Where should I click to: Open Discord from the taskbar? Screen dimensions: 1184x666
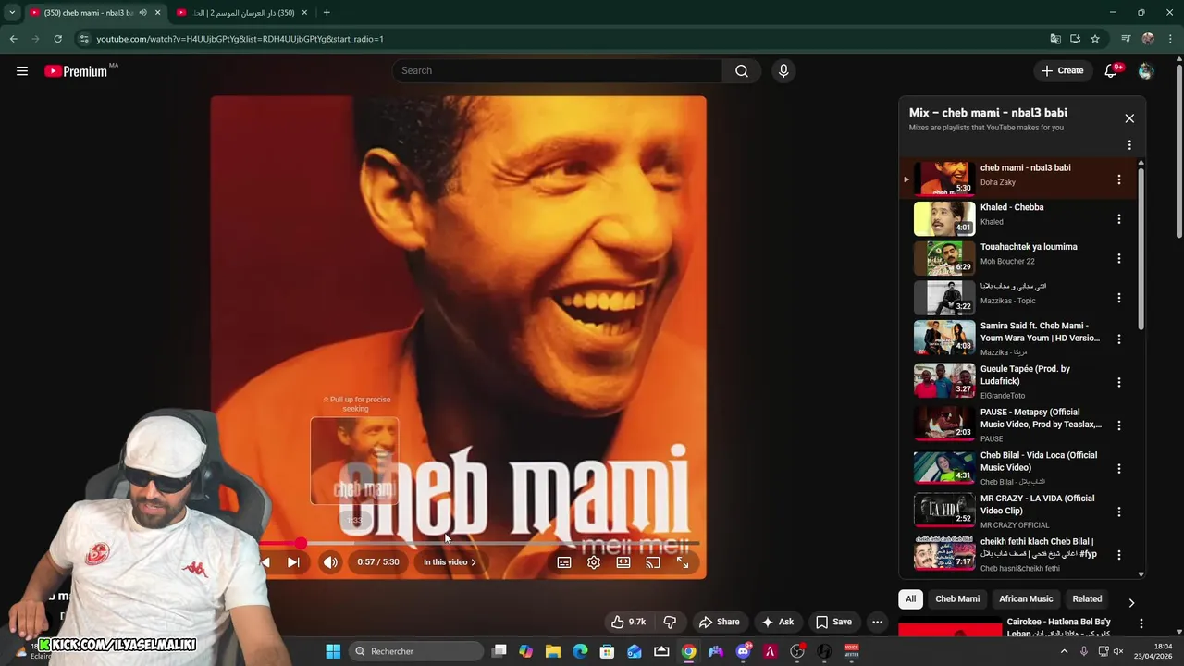click(743, 651)
